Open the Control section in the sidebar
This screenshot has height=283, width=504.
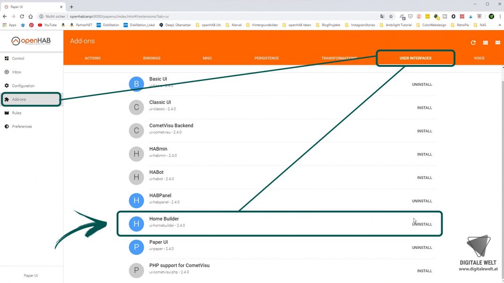18,58
